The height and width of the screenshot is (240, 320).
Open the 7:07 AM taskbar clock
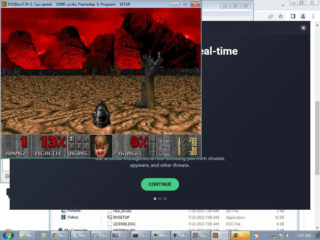tap(304, 236)
